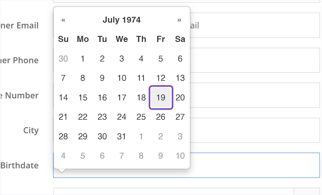
Task: Select July 7 at start of week
Action: click(x=63, y=78)
